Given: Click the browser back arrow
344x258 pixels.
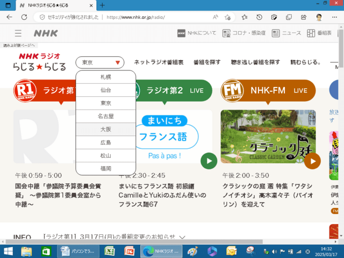Looking at the screenshot, I should [x=9, y=17].
